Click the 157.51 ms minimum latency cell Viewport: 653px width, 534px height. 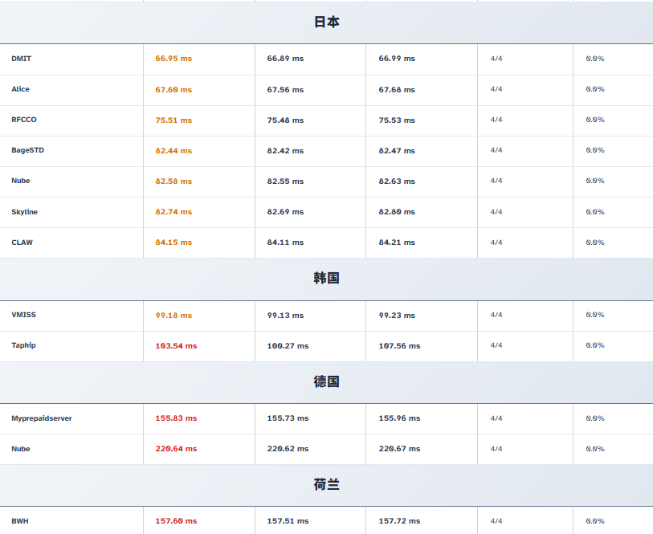(x=288, y=521)
